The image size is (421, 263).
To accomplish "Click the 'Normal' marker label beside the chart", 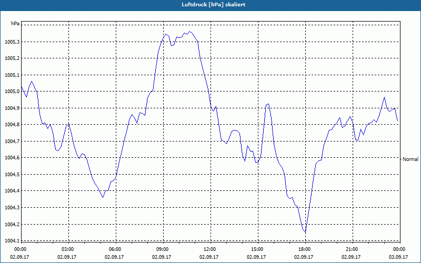I will coord(410,159).
